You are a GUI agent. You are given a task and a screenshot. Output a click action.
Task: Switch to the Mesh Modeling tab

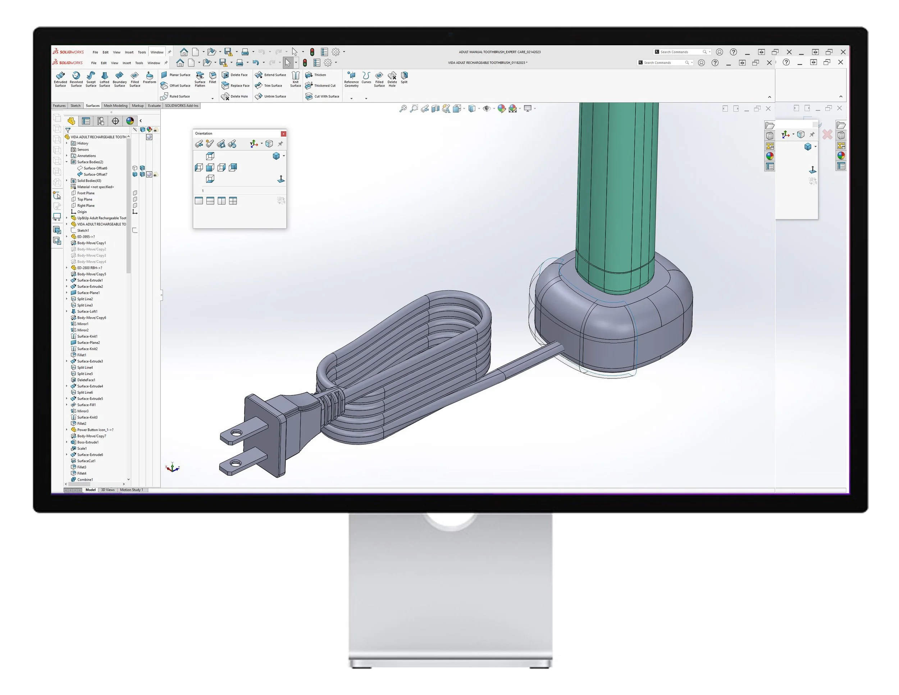(117, 106)
